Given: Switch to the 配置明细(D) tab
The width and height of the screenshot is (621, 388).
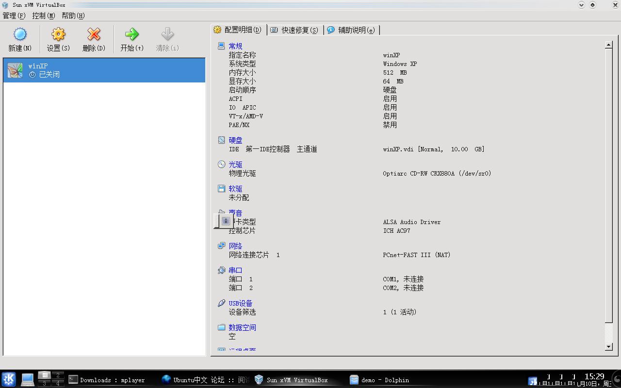Looking at the screenshot, I should pos(238,30).
